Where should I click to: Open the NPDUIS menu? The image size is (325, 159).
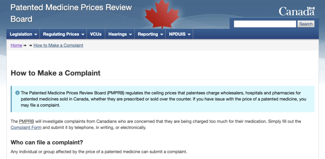[x=179, y=34]
